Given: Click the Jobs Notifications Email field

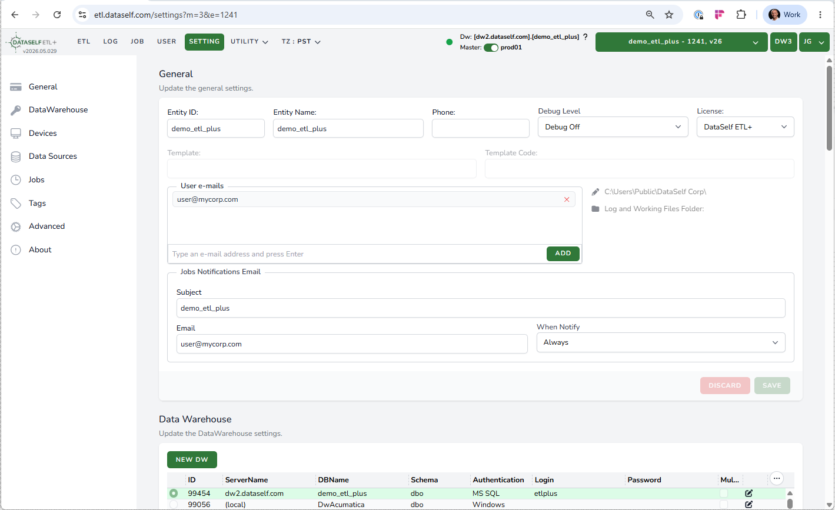Looking at the screenshot, I should [352, 344].
